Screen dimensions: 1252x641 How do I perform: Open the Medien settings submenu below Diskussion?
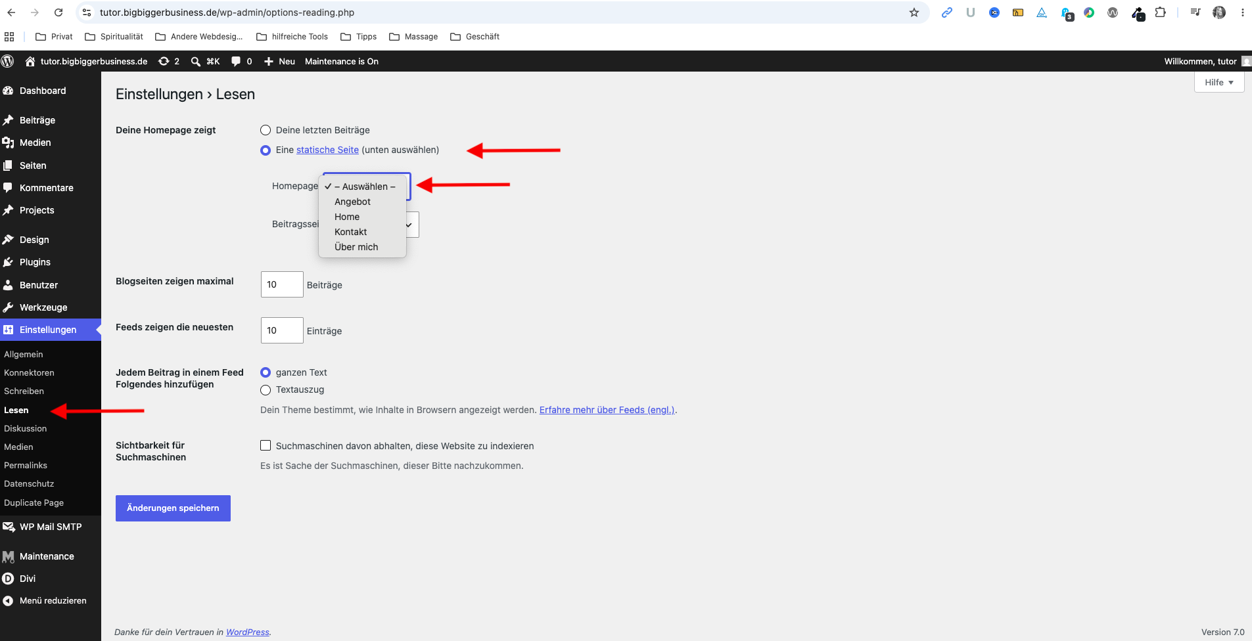18,447
